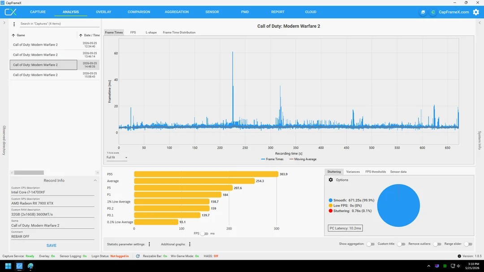The width and height of the screenshot is (484, 272).
Task: Select the Stuttering tab
Action: tap(334, 172)
